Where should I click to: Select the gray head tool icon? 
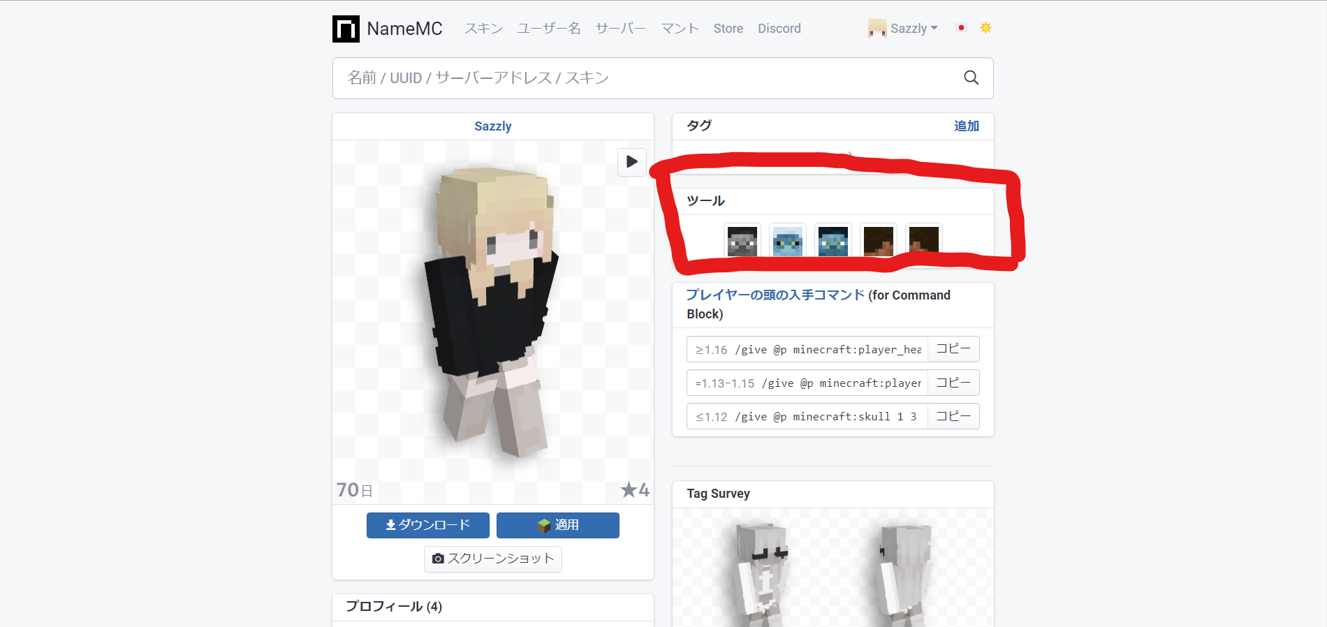coord(742,241)
